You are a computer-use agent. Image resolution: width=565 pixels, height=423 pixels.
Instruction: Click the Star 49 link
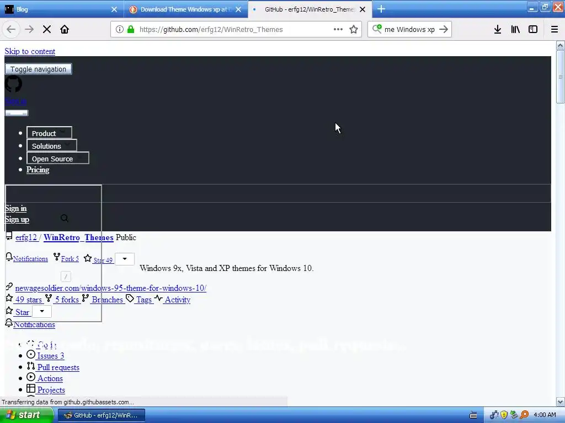[103, 260]
